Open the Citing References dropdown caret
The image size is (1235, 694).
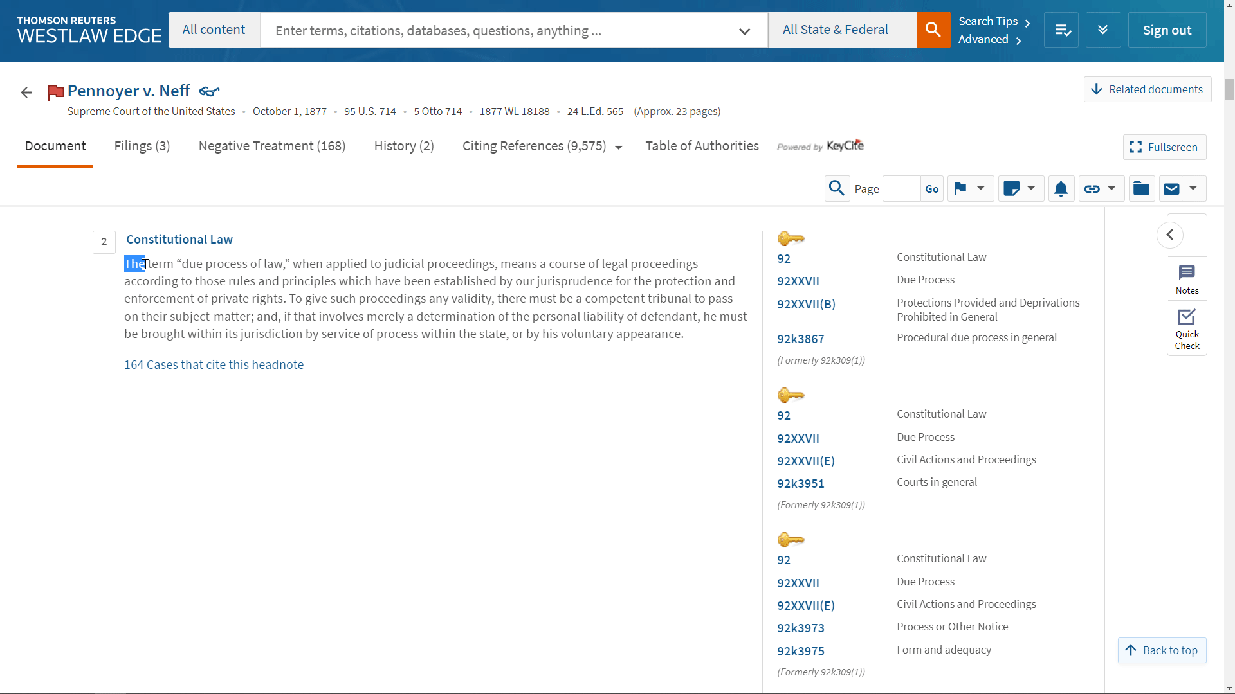pos(619,147)
